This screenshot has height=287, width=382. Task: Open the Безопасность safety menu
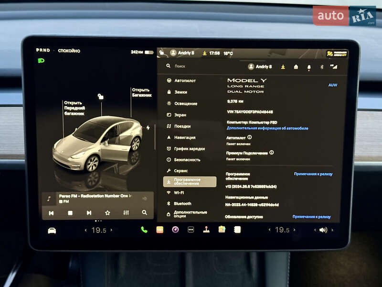click(x=183, y=160)
